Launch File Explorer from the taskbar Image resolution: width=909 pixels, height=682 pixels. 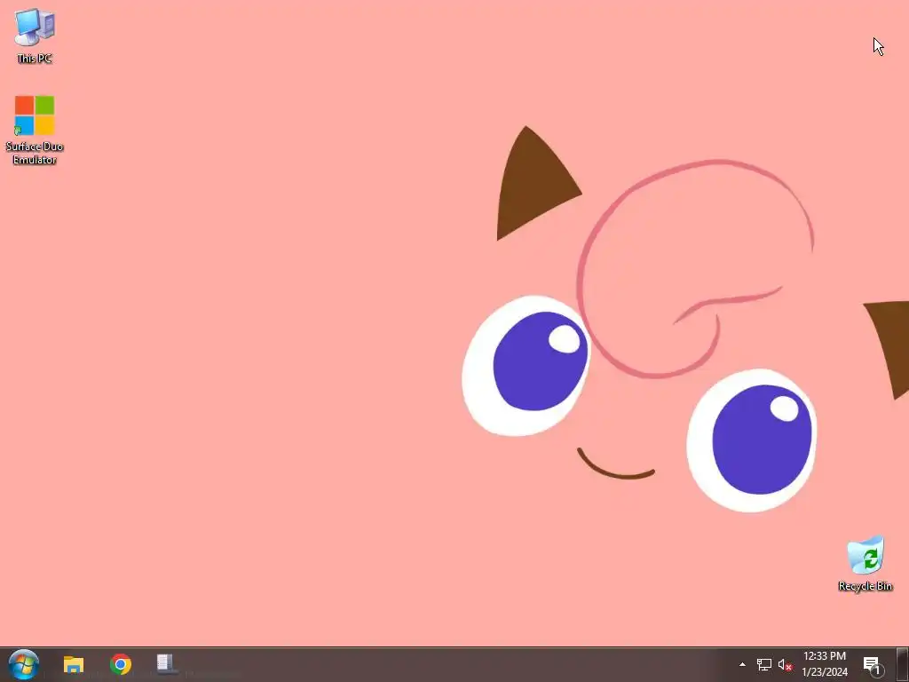(x=74, y=664)
